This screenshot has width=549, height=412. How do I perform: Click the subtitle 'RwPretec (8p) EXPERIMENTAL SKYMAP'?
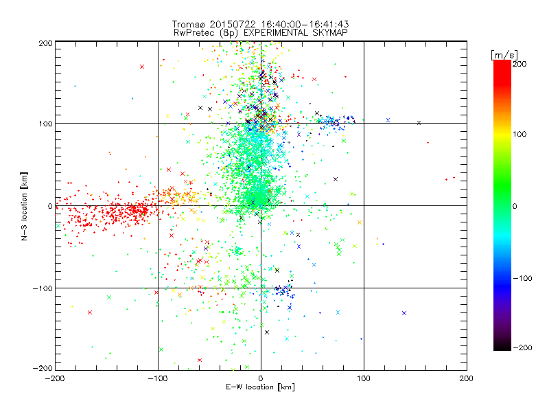(260, 33)
